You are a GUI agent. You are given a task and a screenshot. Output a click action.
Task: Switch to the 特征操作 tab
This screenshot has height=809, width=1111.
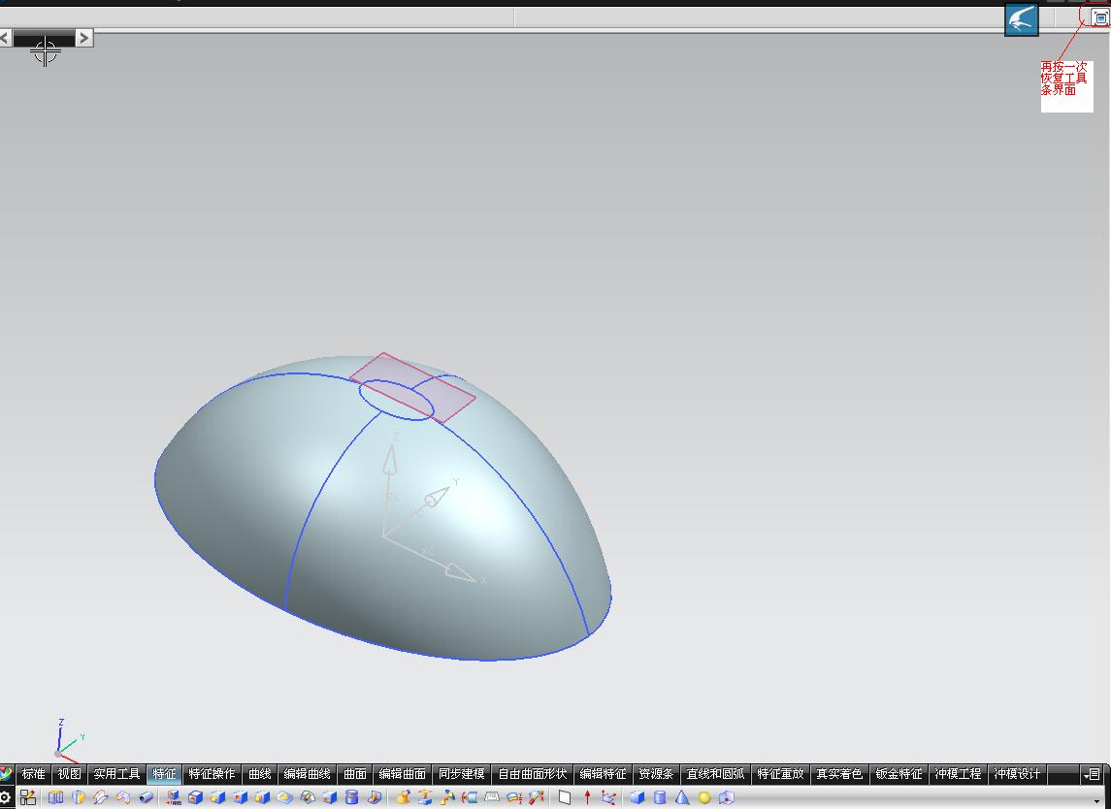212,773
